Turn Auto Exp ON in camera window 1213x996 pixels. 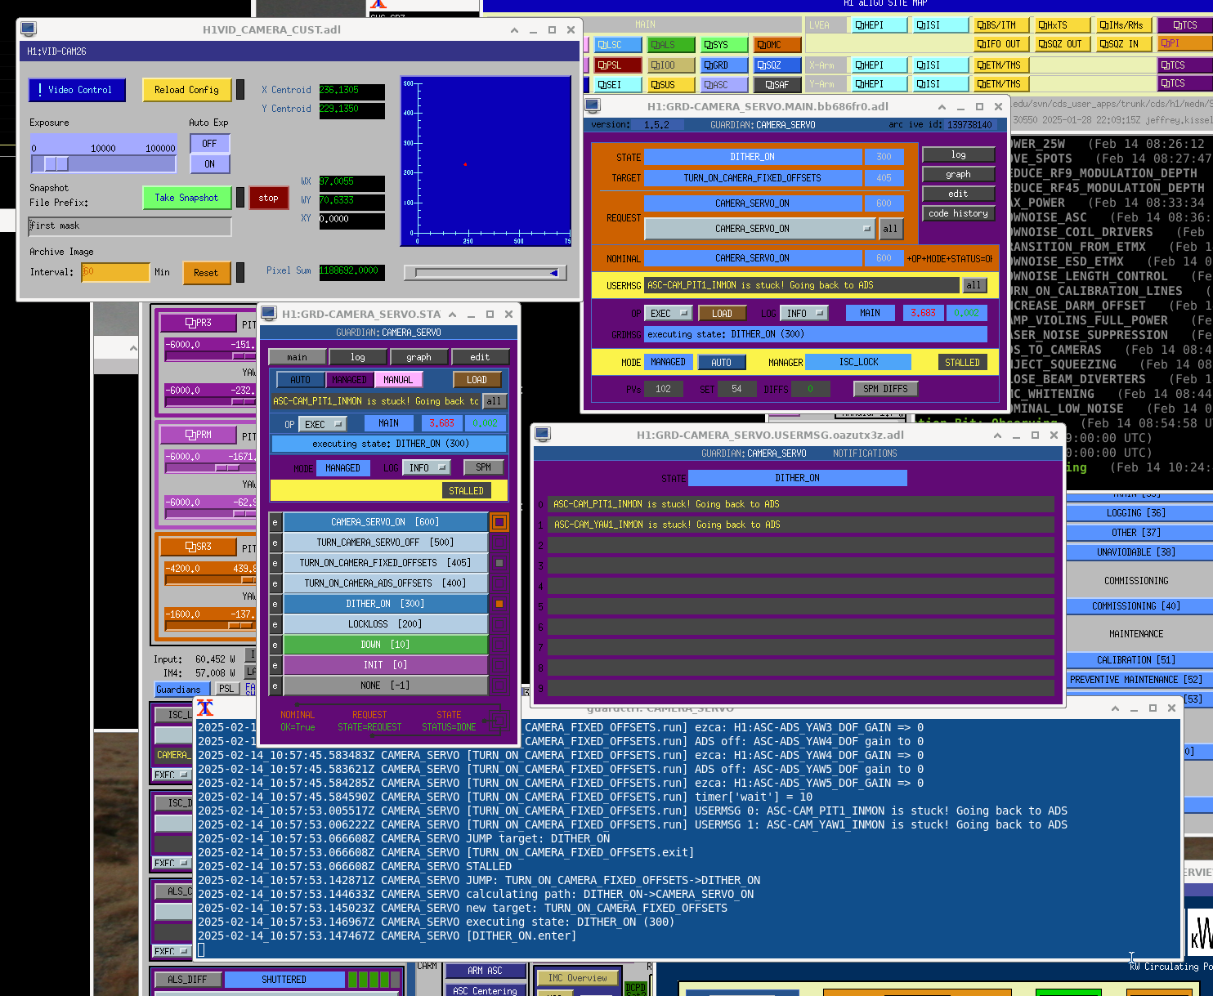click(209, 164)
